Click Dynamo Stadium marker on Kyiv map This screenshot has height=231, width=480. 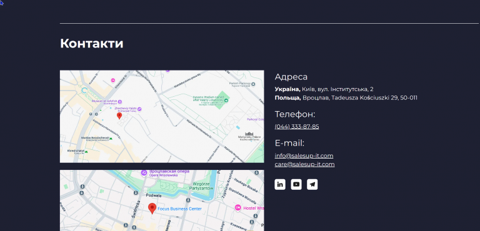(226, 100)
